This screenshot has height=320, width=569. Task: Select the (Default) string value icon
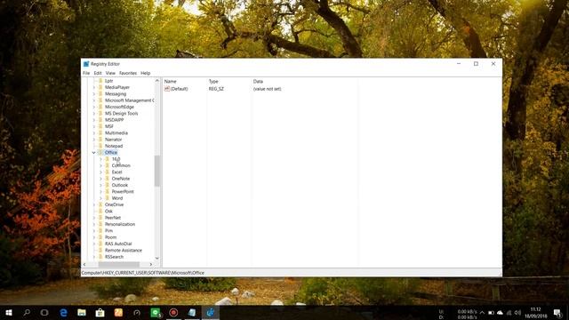(x=167, y=89)
